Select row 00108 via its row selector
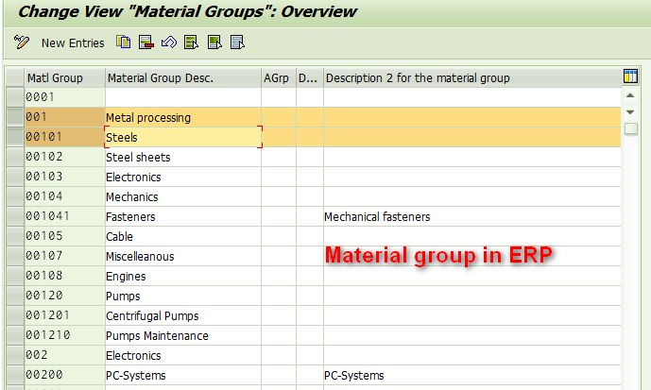651x390 pixels. click(15, 276)
